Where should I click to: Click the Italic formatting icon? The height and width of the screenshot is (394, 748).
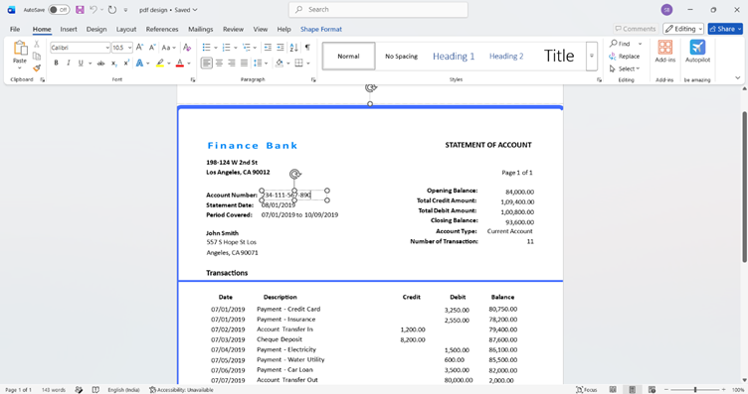pos(69,63)
